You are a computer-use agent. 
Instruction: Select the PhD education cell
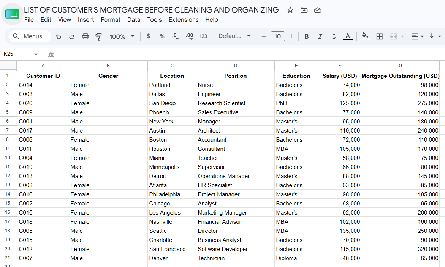point(296,103)
